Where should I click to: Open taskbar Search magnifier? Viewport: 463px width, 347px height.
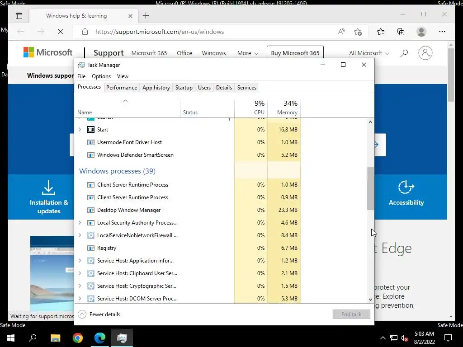tap(33, 337)
